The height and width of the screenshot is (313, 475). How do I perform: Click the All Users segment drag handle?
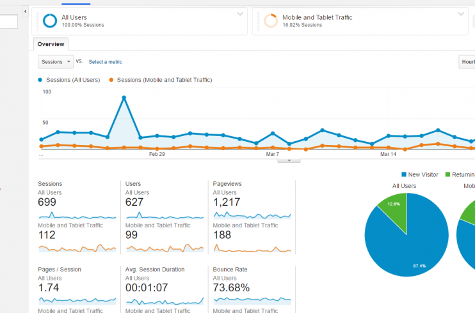pyautogui.click(x=38, y=22)
